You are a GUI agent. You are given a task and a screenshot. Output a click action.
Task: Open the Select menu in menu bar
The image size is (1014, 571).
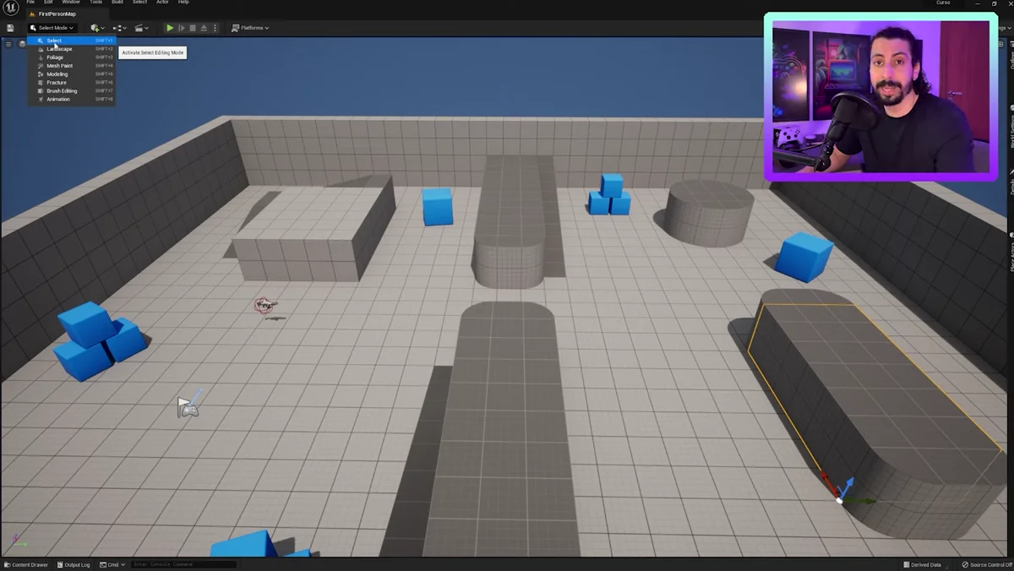139,3
